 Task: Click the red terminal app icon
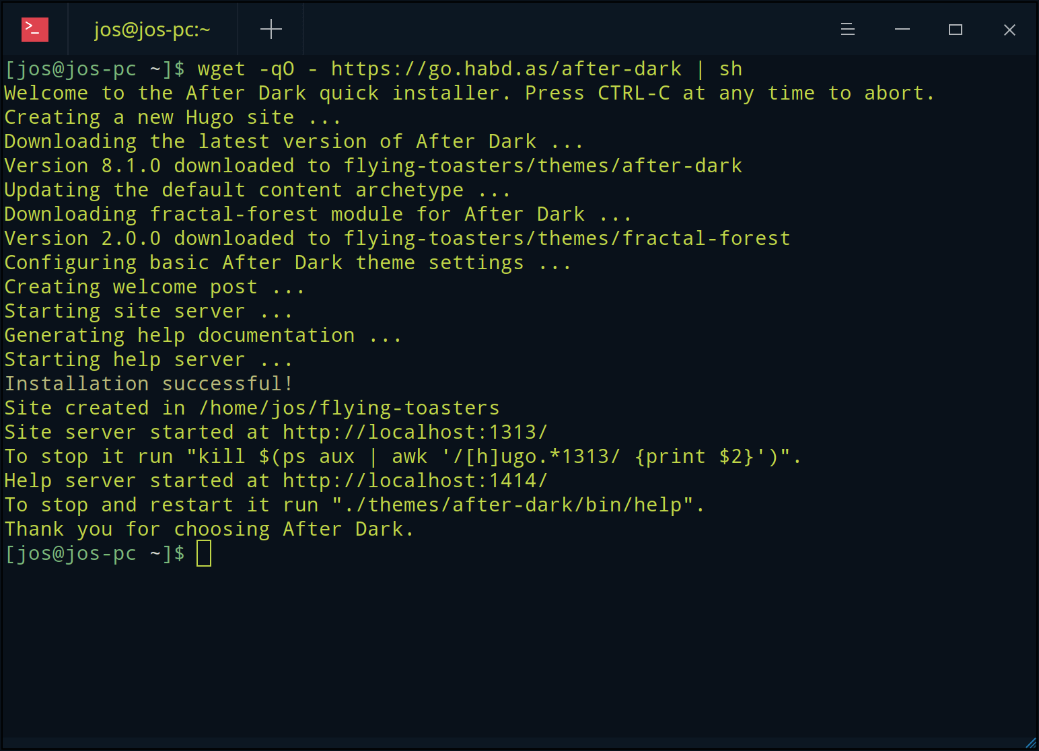(x=35, y=30)
